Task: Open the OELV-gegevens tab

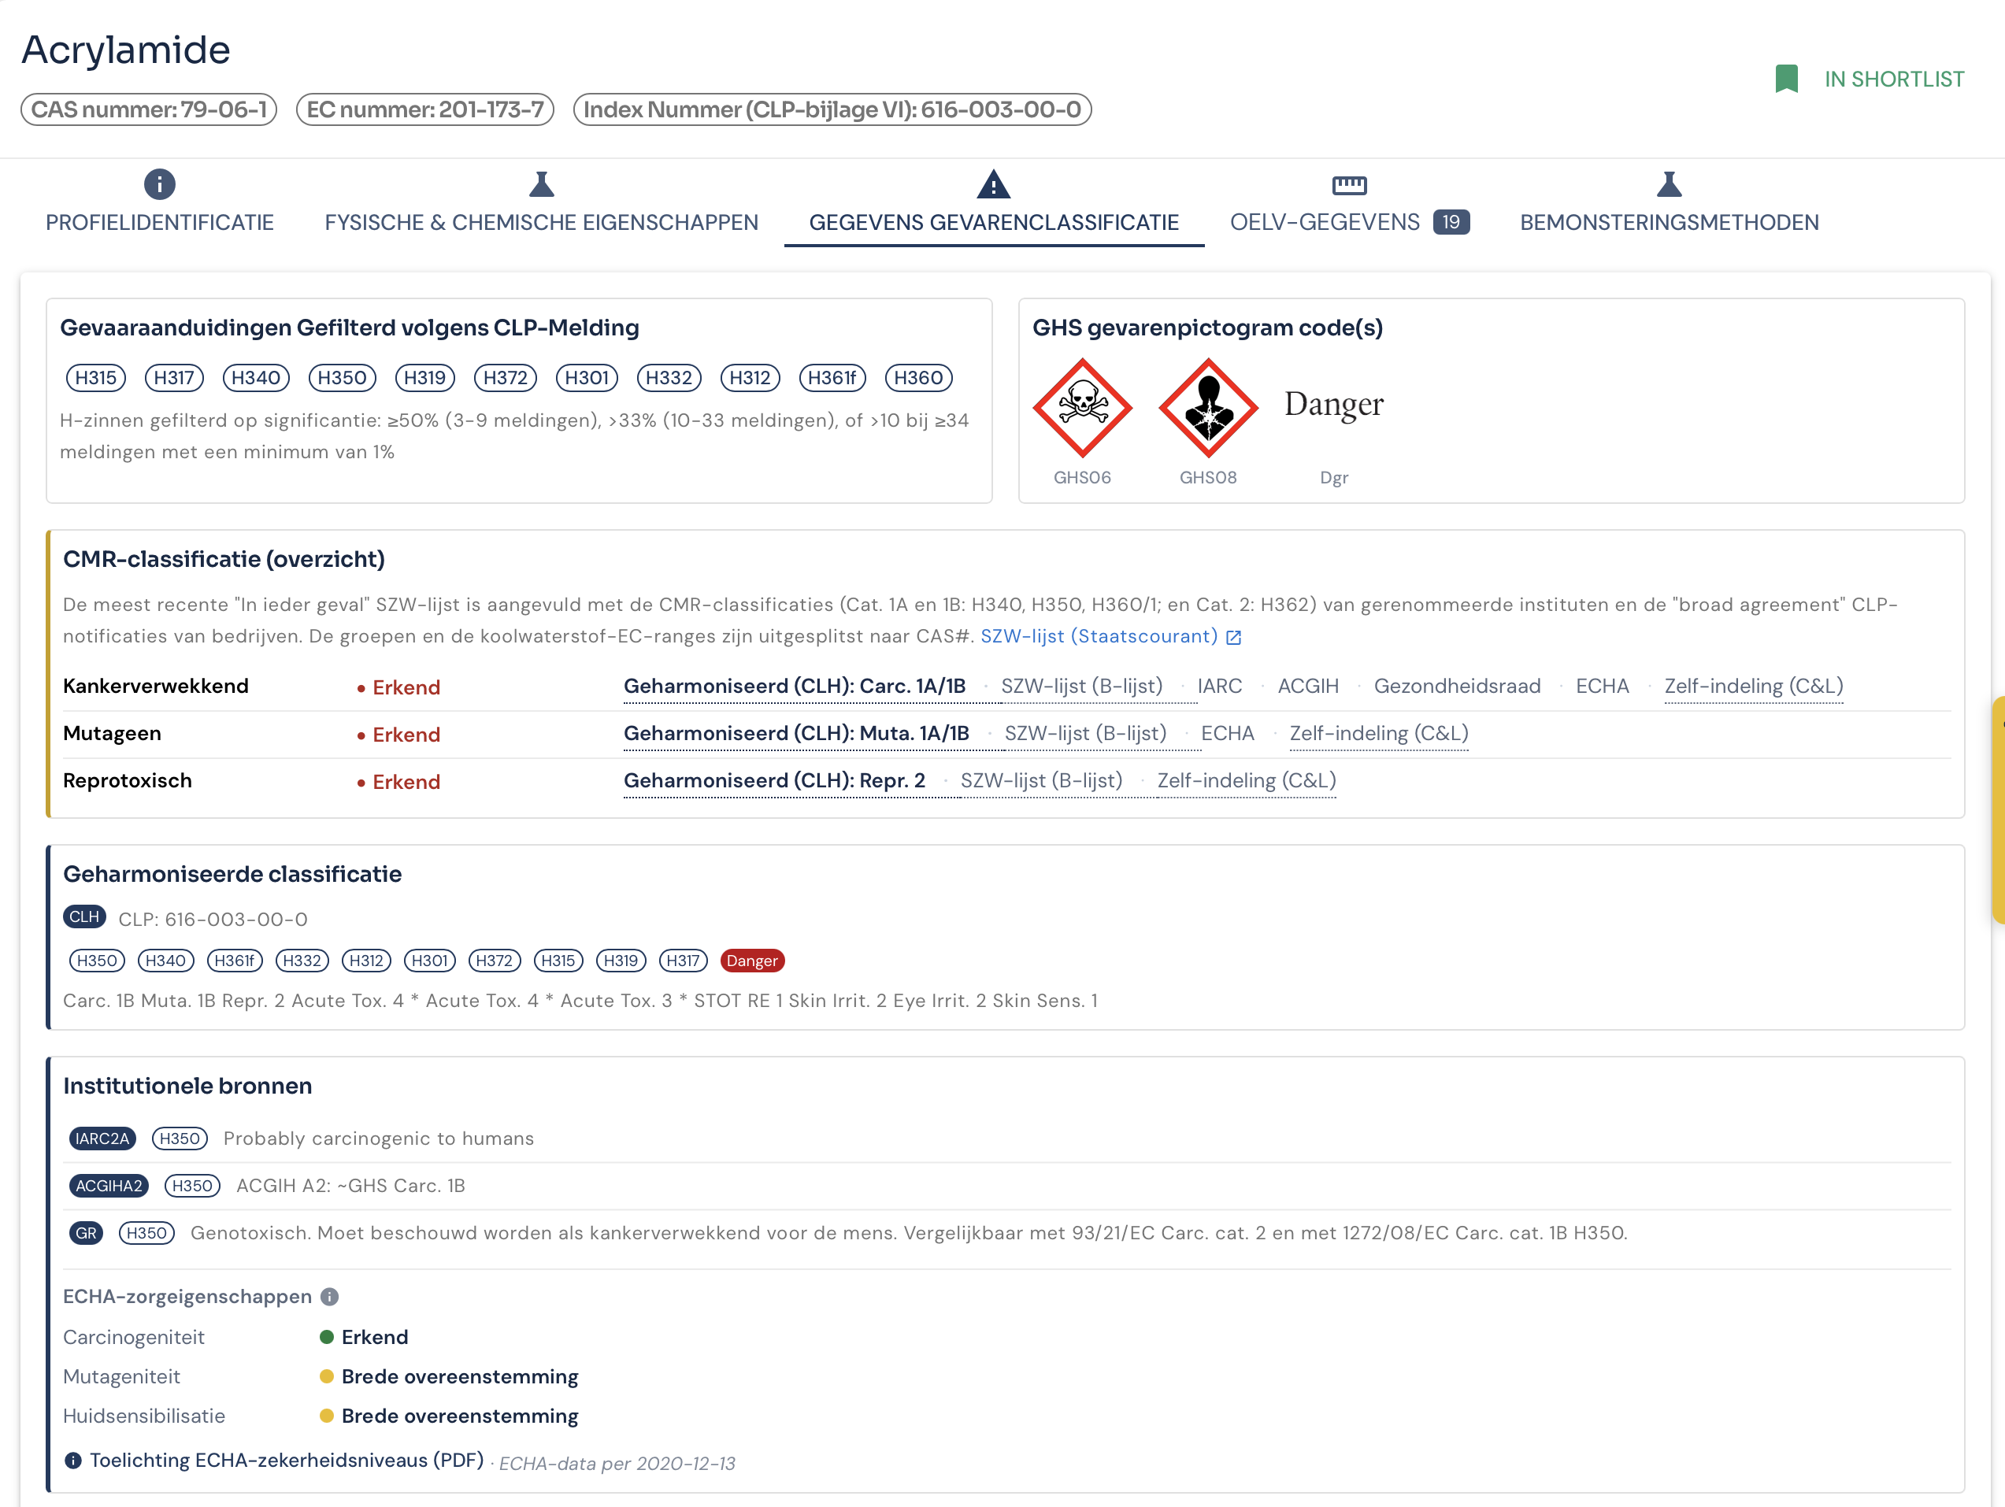Action: pos(1325,222)
